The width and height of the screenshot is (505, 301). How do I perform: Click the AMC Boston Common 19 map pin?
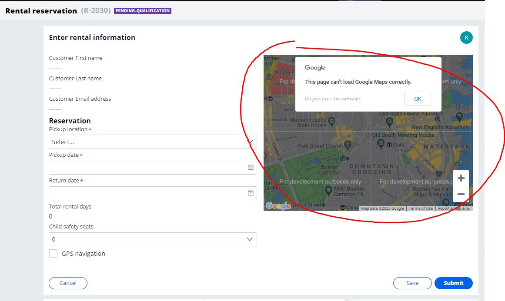coord(328,190)
